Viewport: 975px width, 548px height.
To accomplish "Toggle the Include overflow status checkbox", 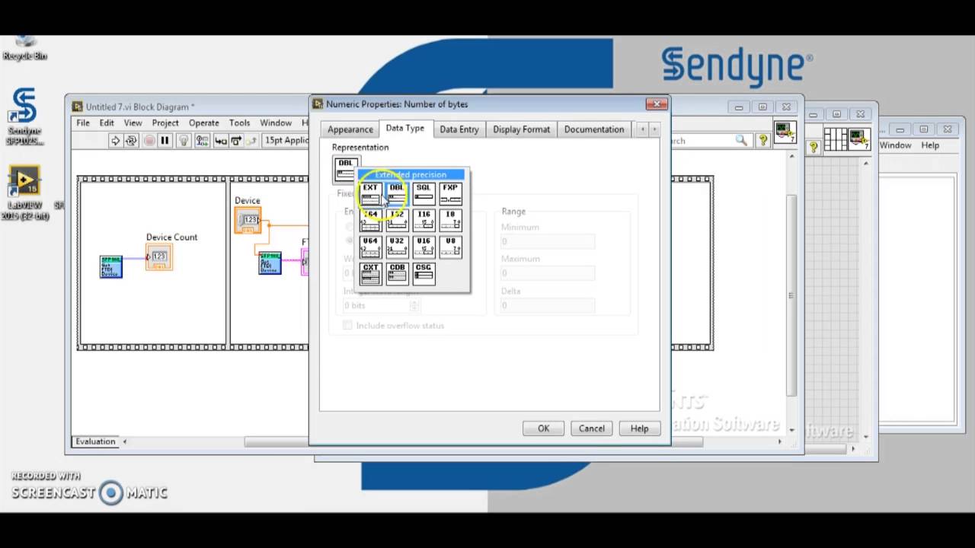I will [x=348, y=326].
